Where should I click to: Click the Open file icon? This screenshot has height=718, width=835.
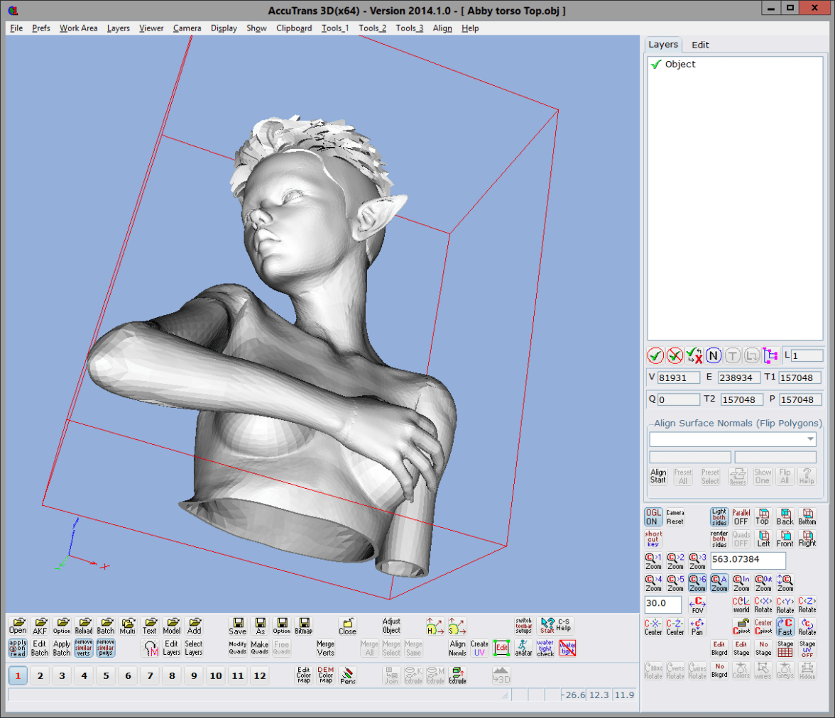point(18,625)
